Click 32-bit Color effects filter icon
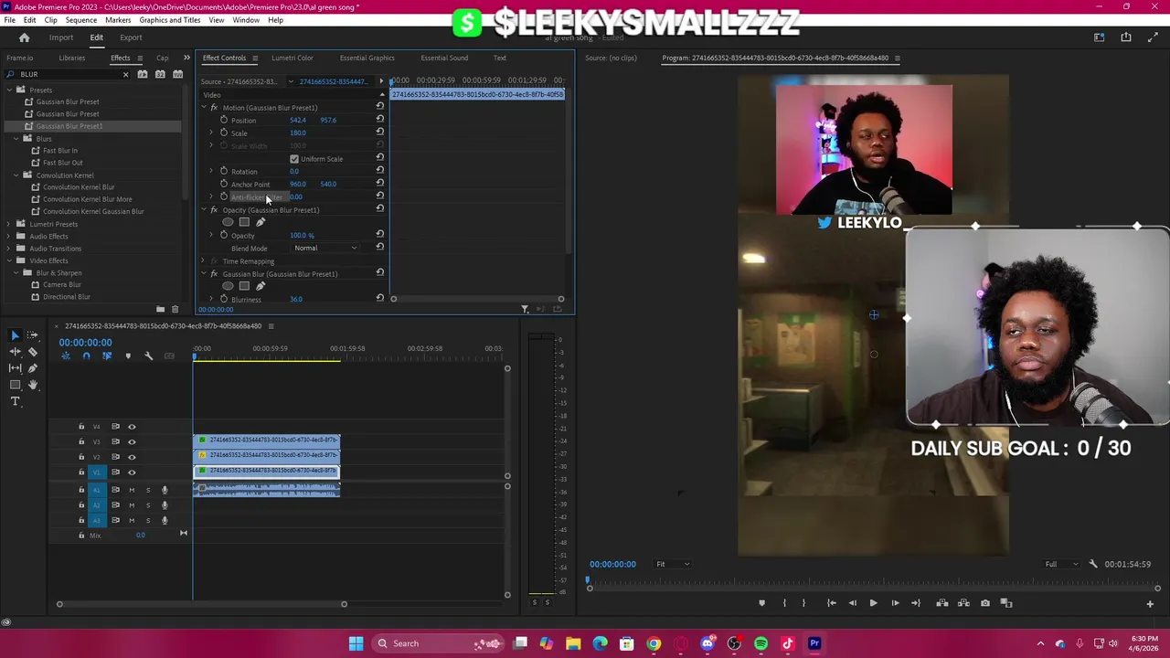The image size is (1170, 658). (159, 74)
